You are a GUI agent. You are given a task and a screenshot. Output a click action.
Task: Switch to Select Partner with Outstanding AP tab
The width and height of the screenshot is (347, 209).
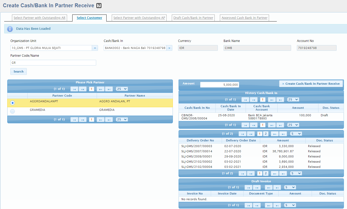pos(139,18)
